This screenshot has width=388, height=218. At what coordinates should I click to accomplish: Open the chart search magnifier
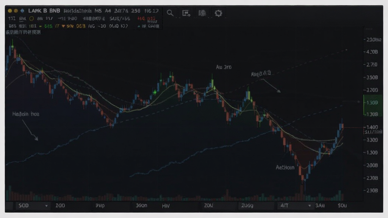(170, 13)
